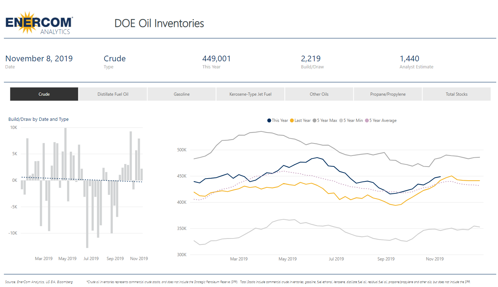Click the Build/Draw by Date and Type title

(x=39, y=119)
